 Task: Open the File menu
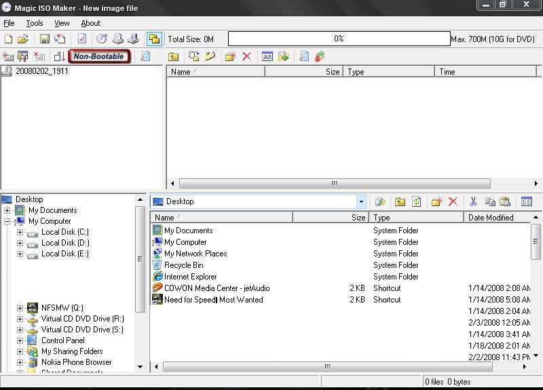(x=9, y=23)
